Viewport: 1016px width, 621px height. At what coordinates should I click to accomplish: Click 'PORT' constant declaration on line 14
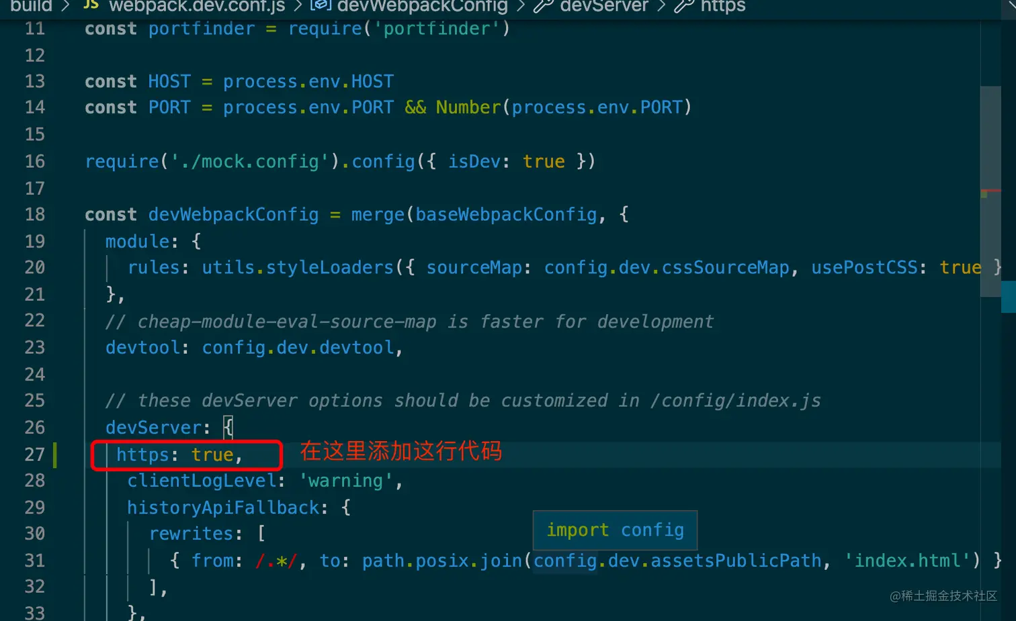click(169, 107)
